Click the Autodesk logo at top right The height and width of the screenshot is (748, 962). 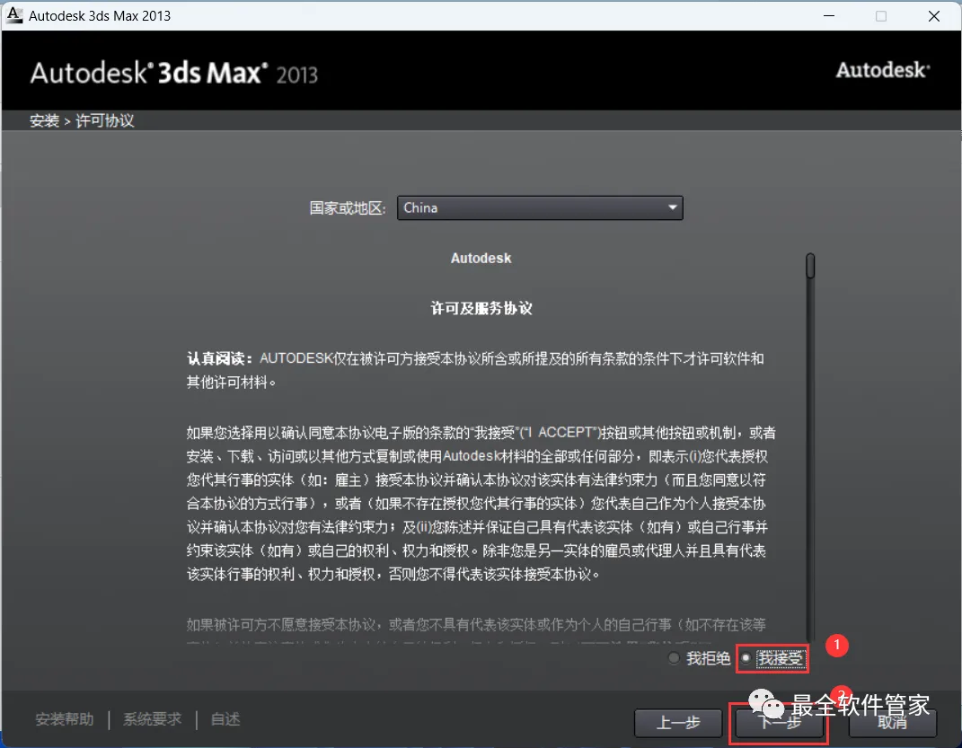(883, 70)
